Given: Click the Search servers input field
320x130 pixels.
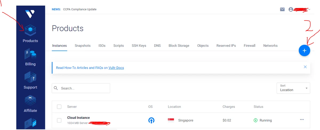Looking at the screenshot, I should point(81,88).
